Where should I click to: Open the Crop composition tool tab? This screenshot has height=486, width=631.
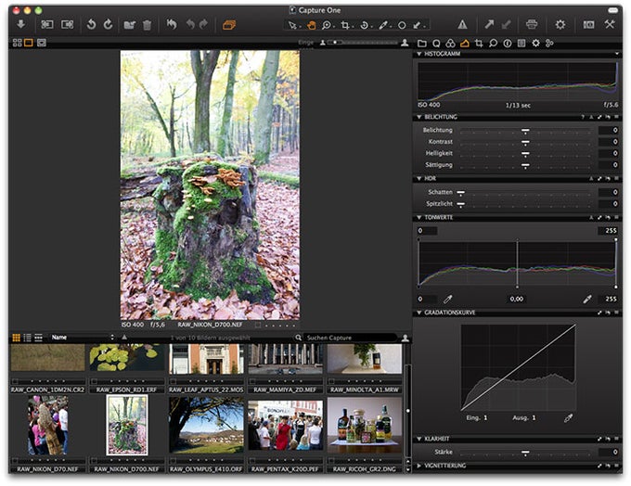click(x=479, y=43)
